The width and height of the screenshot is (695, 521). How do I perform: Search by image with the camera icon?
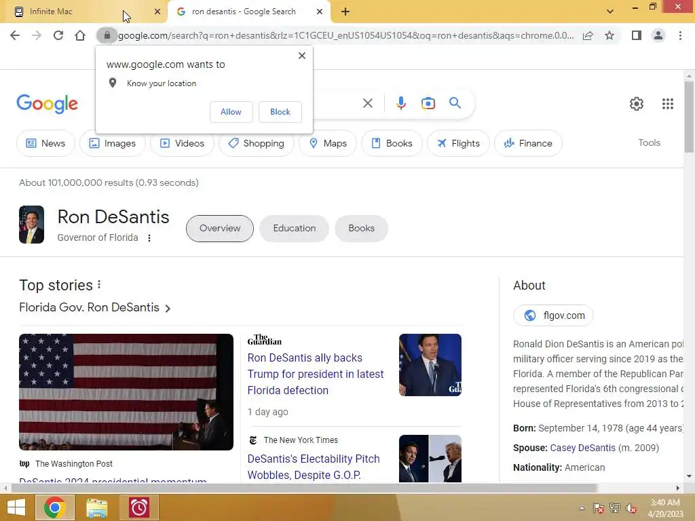coord(428,103)
